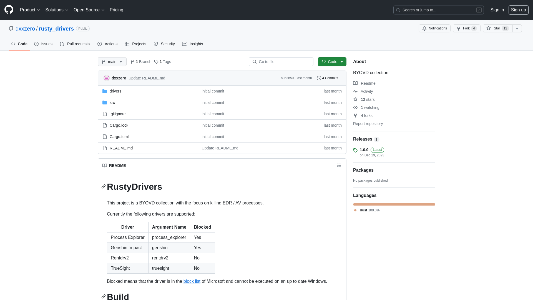Click the bell icon on Notifications button
The image size is (533, 300).
tap(424, 28)
